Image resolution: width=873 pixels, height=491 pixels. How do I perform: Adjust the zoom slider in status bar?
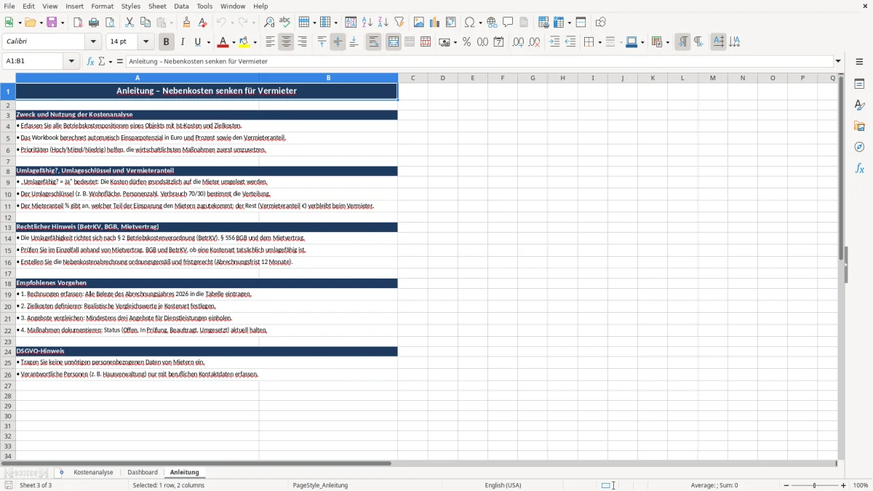point(815,485)
